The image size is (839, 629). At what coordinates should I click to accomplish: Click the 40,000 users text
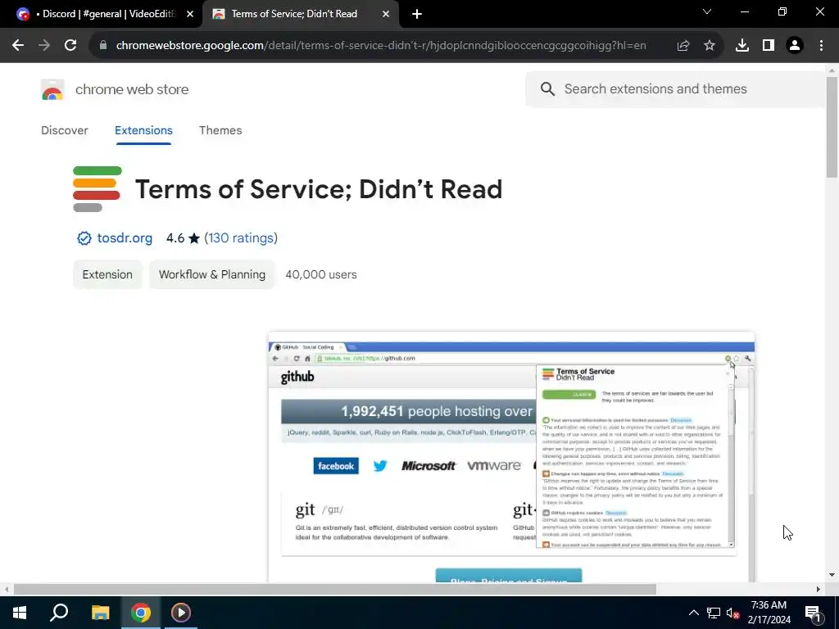click(x=321, y=274)
